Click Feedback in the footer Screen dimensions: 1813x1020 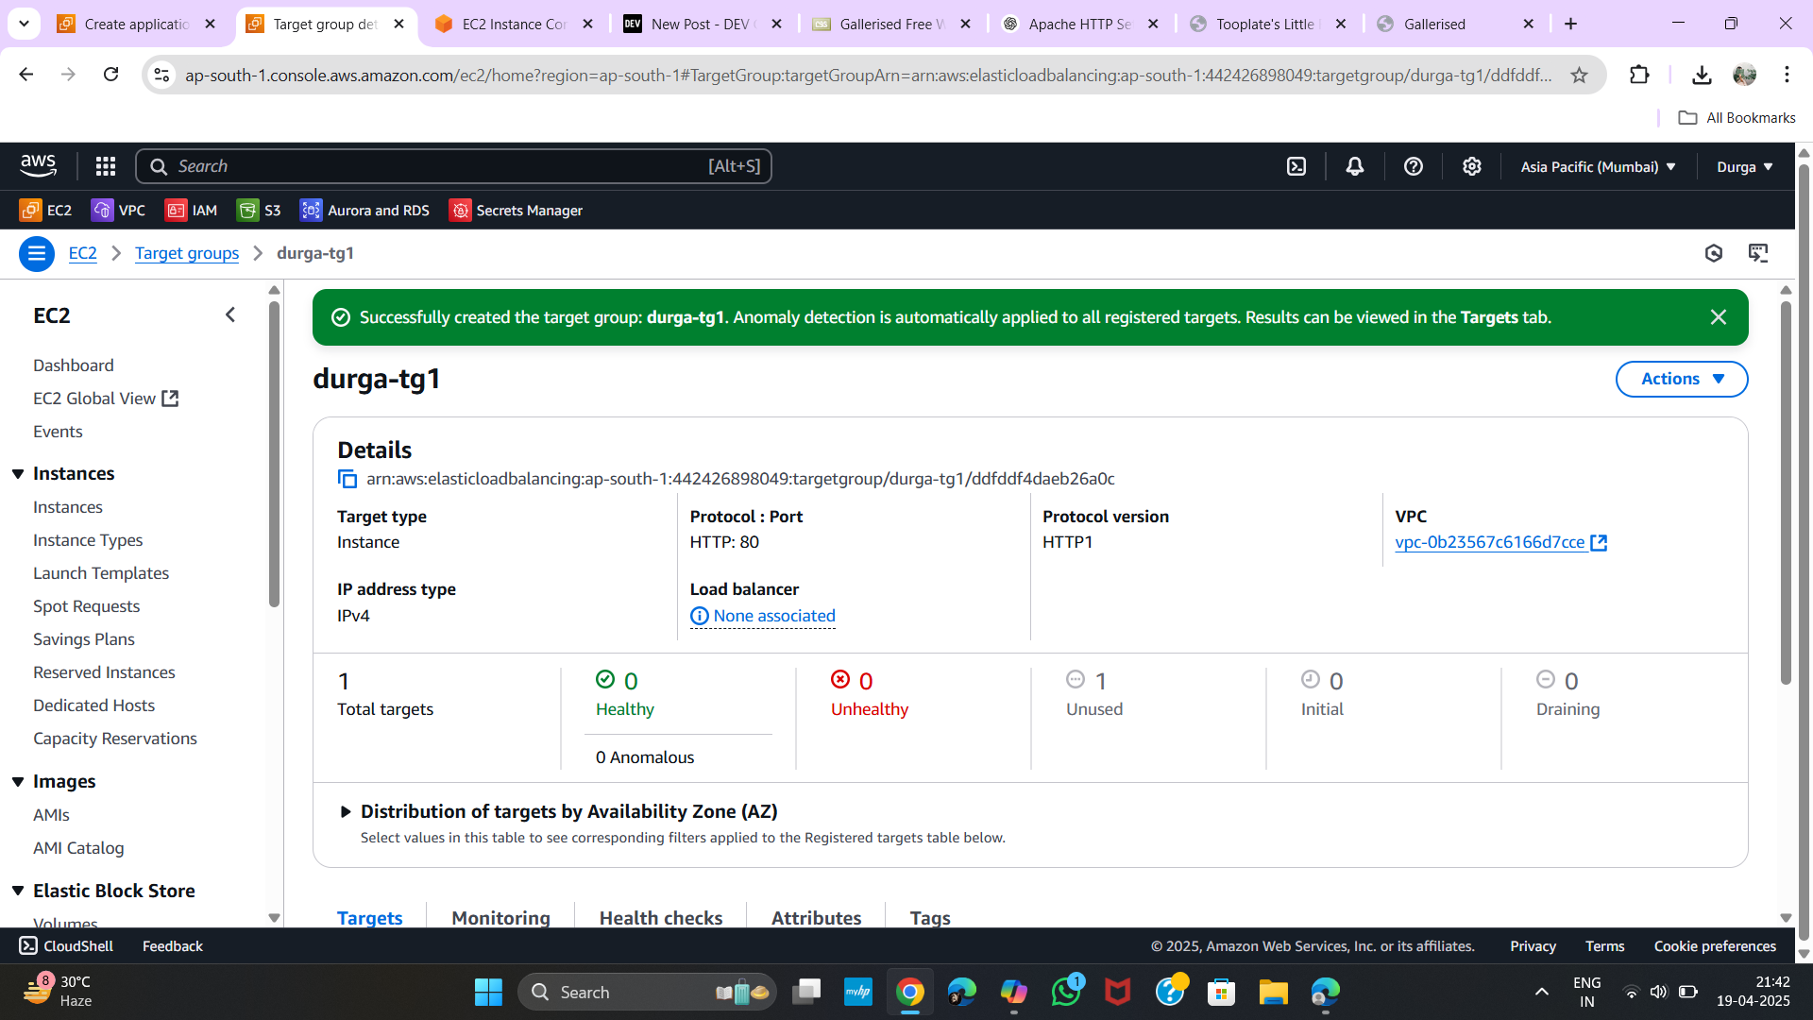pyautogui.click(x=173, y=946)
